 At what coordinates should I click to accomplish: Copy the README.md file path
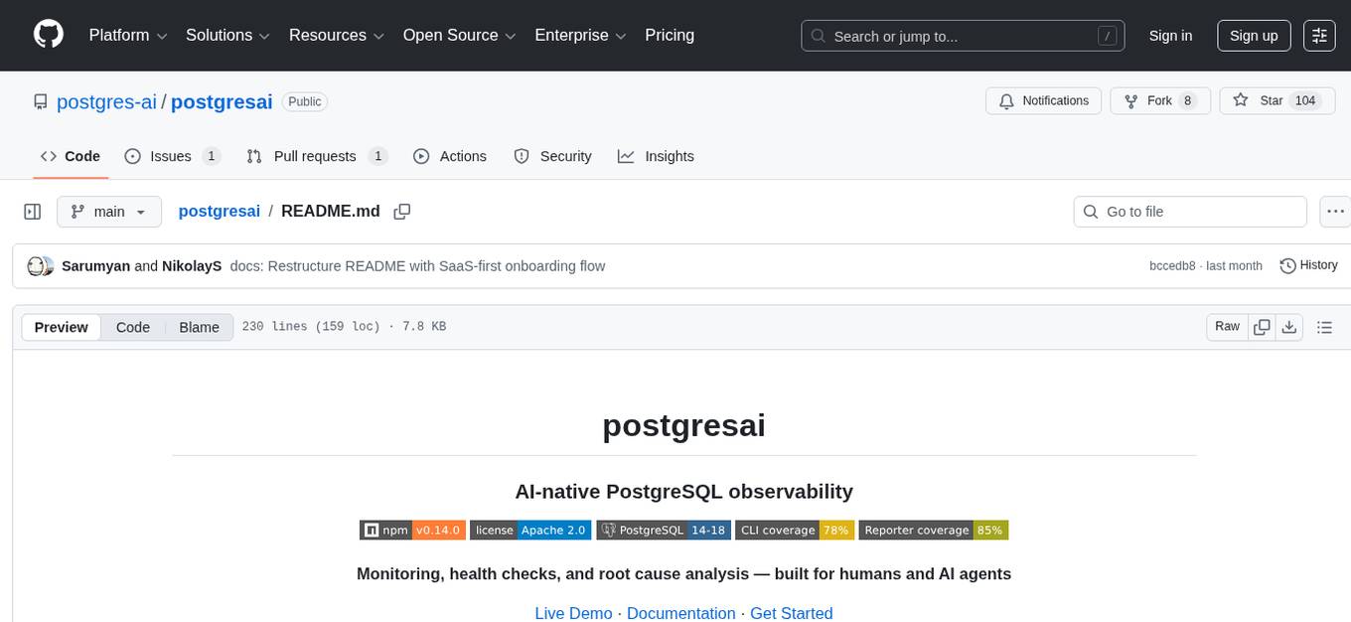click(x=401, y=211)
